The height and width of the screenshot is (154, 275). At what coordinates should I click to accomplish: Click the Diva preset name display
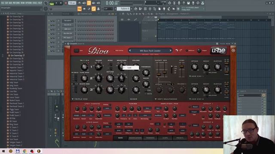coord(150,50)
